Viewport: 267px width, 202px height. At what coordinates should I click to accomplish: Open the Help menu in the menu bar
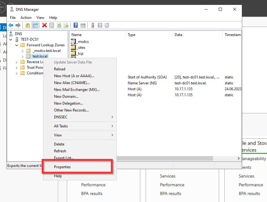pos(53,18)
